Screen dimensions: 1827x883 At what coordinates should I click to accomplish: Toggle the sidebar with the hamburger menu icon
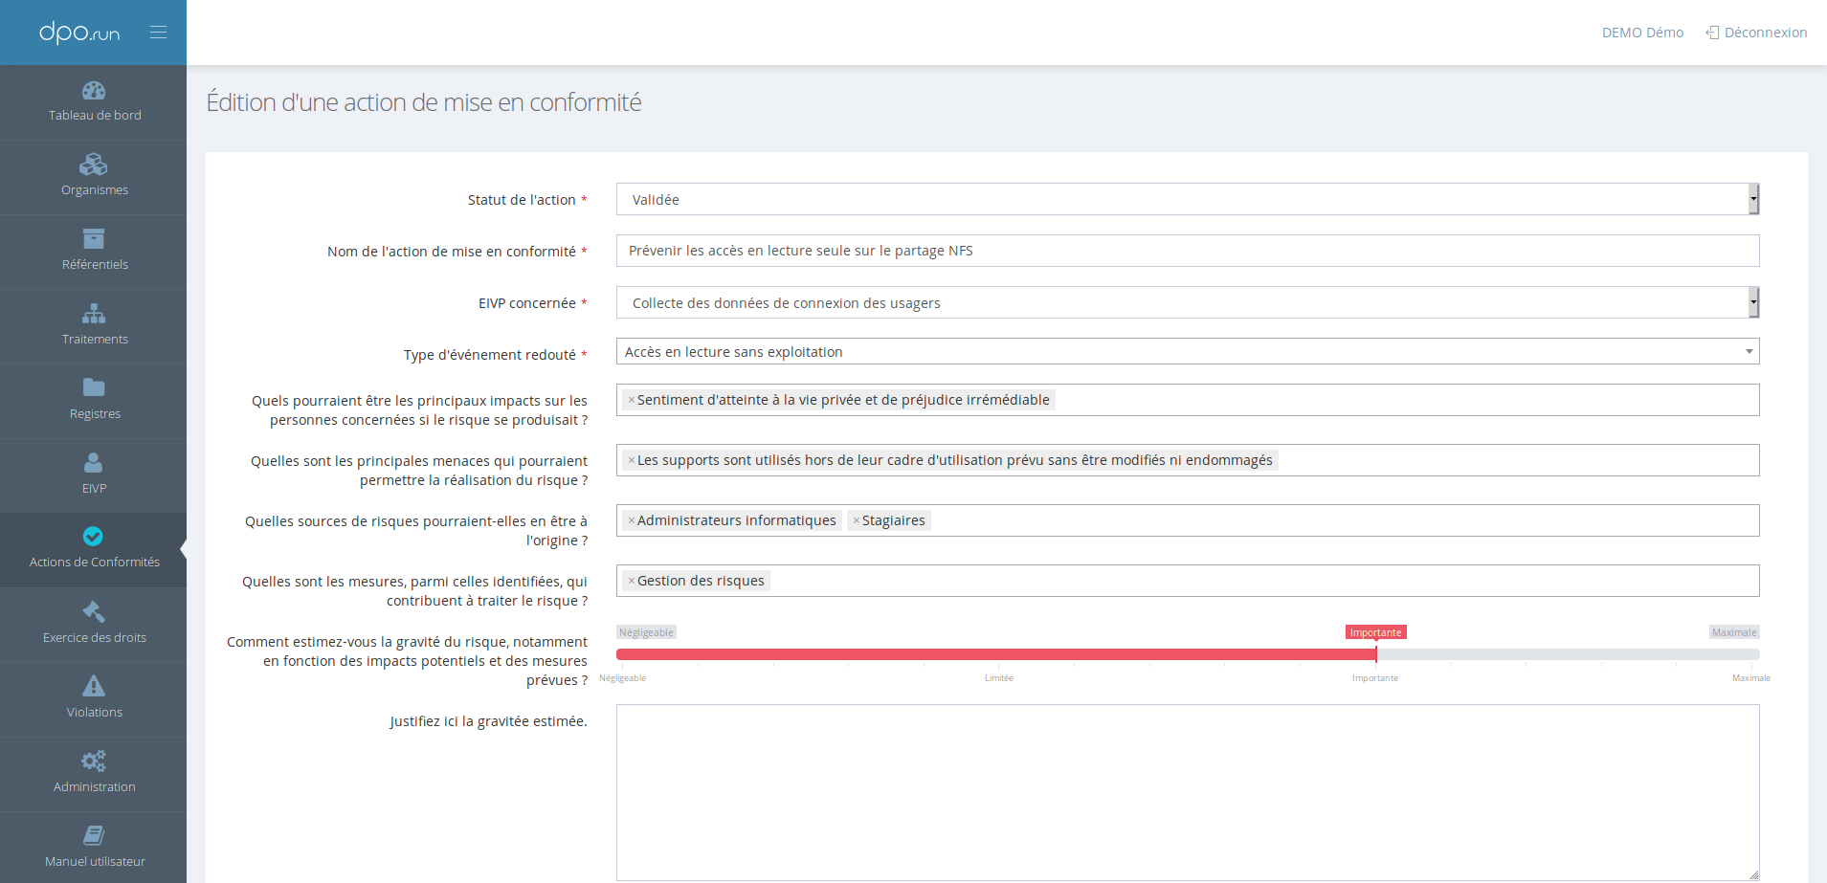pyautogui.click(x=159, y=33)
